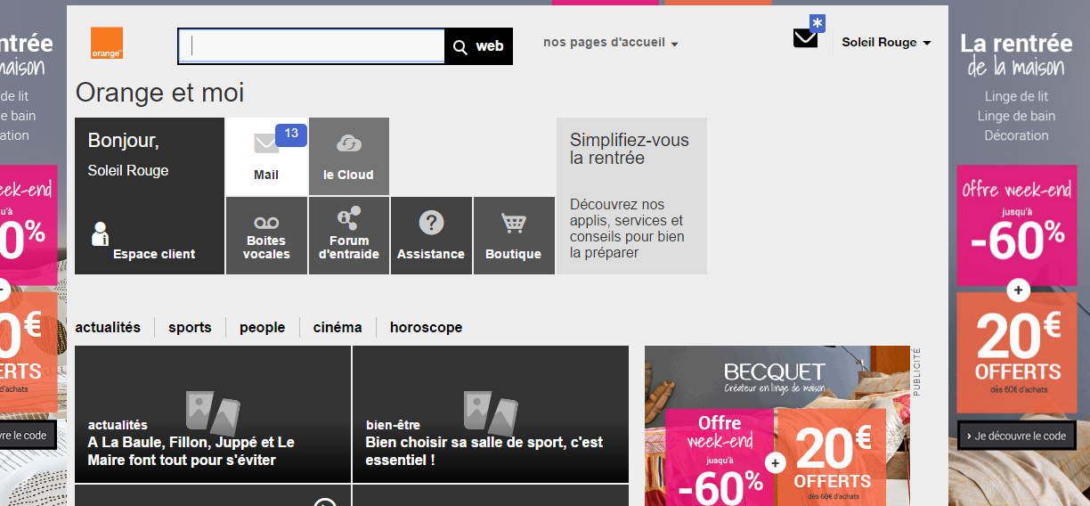
Task: Open the Boutique cart tile
Action: point(514,235)
